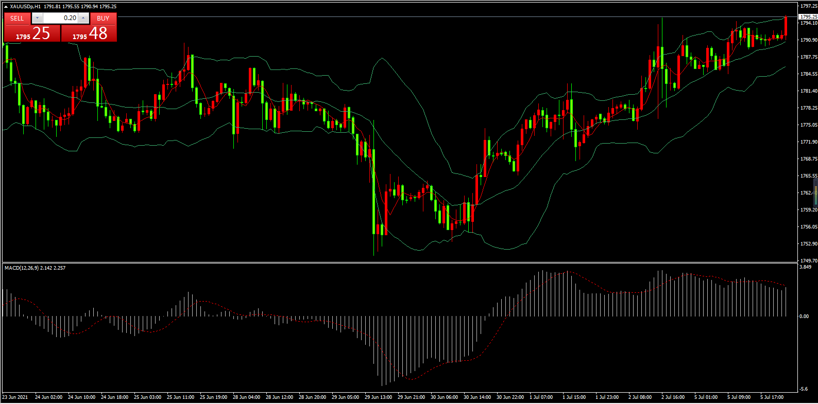
Task: Click the 1749.70 price scale label
Action: point(808,261)
